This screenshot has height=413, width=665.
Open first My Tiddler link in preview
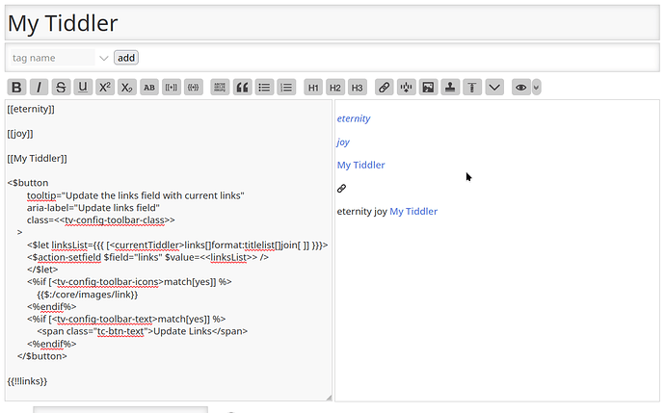coord(360,165)
